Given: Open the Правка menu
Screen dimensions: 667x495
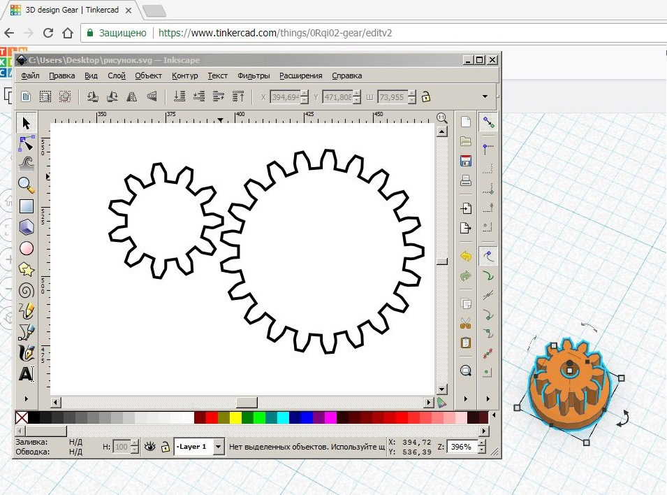Looking at the screenshot, I should [62, 76].
